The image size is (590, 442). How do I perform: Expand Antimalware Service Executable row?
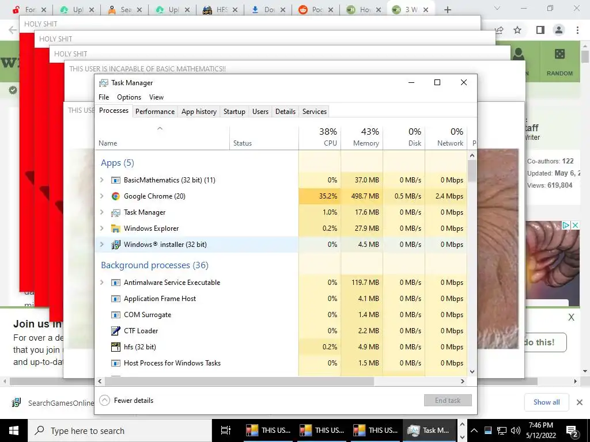click(x=101, y=283)
